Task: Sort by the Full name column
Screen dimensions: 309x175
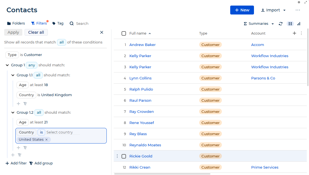Action: (x=140, y=33)
